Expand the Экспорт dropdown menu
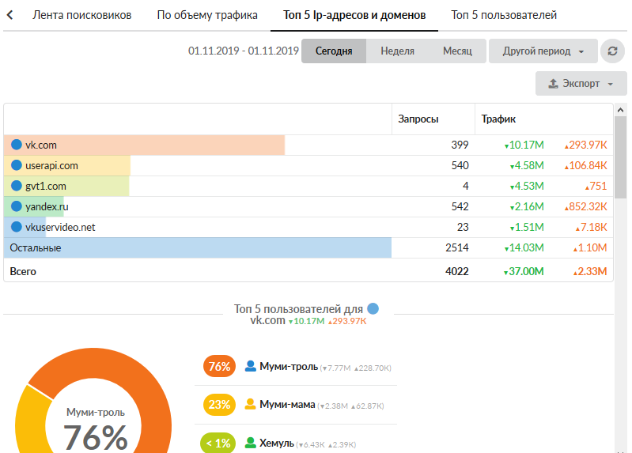 click(581, 84)
